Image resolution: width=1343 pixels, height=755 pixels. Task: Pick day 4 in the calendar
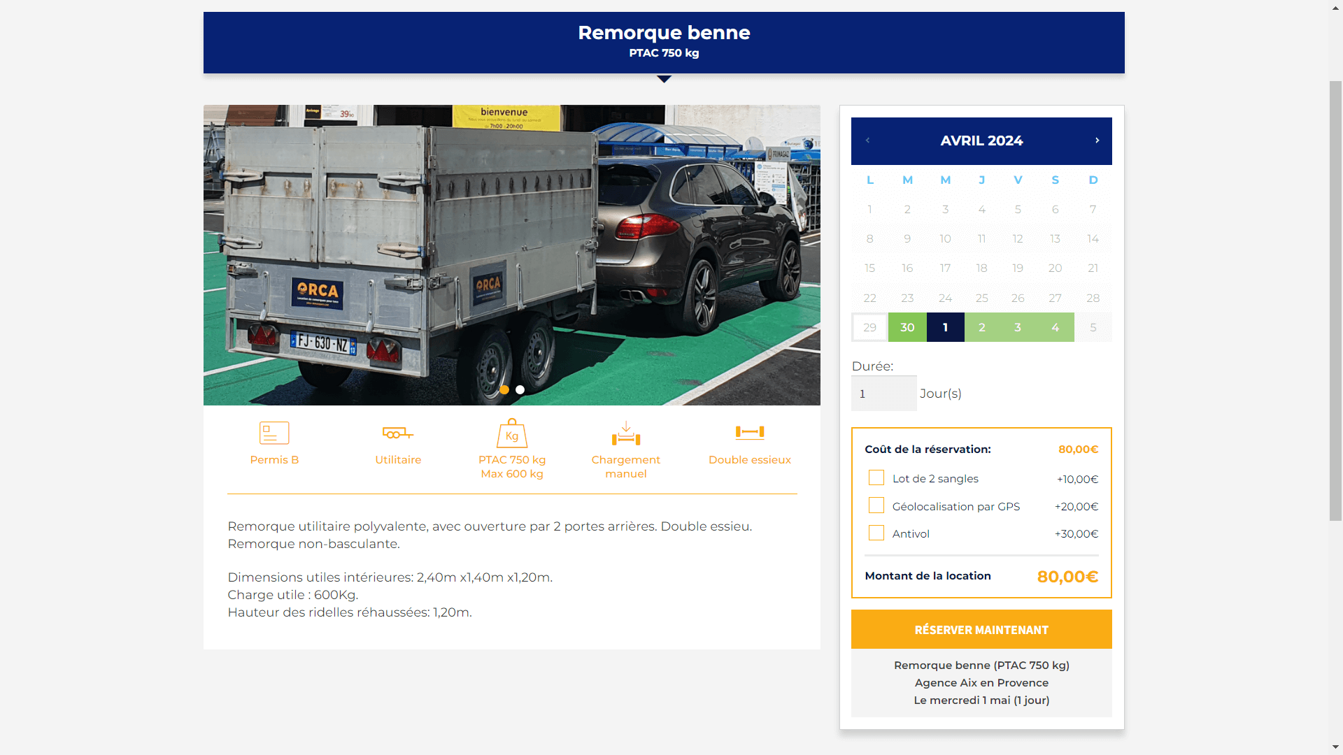(x=1055, y=327)
